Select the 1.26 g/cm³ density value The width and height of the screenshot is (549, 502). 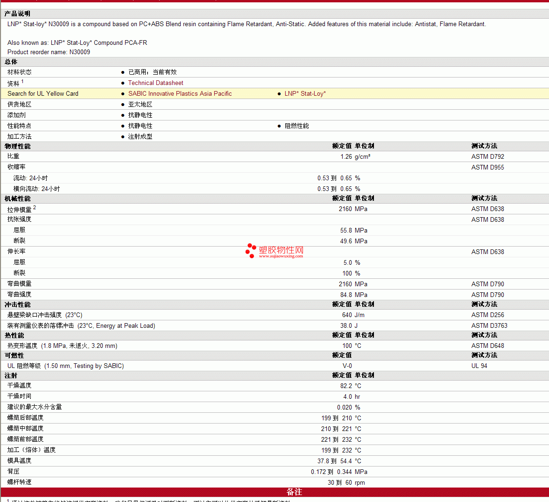[355, 156]
